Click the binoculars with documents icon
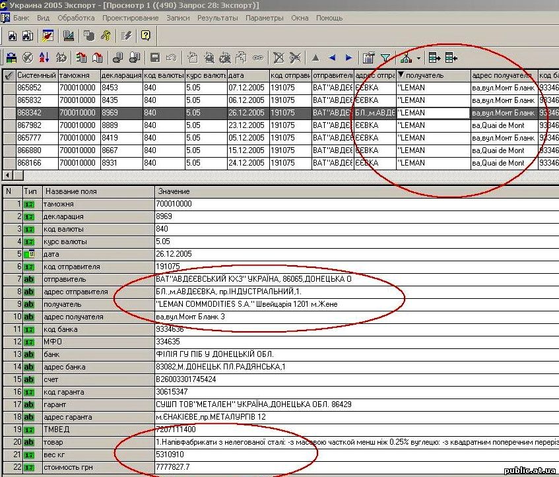 [x=28, y=36]
